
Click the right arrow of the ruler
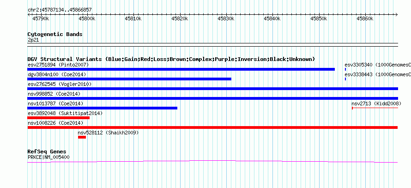click(396, 15)
